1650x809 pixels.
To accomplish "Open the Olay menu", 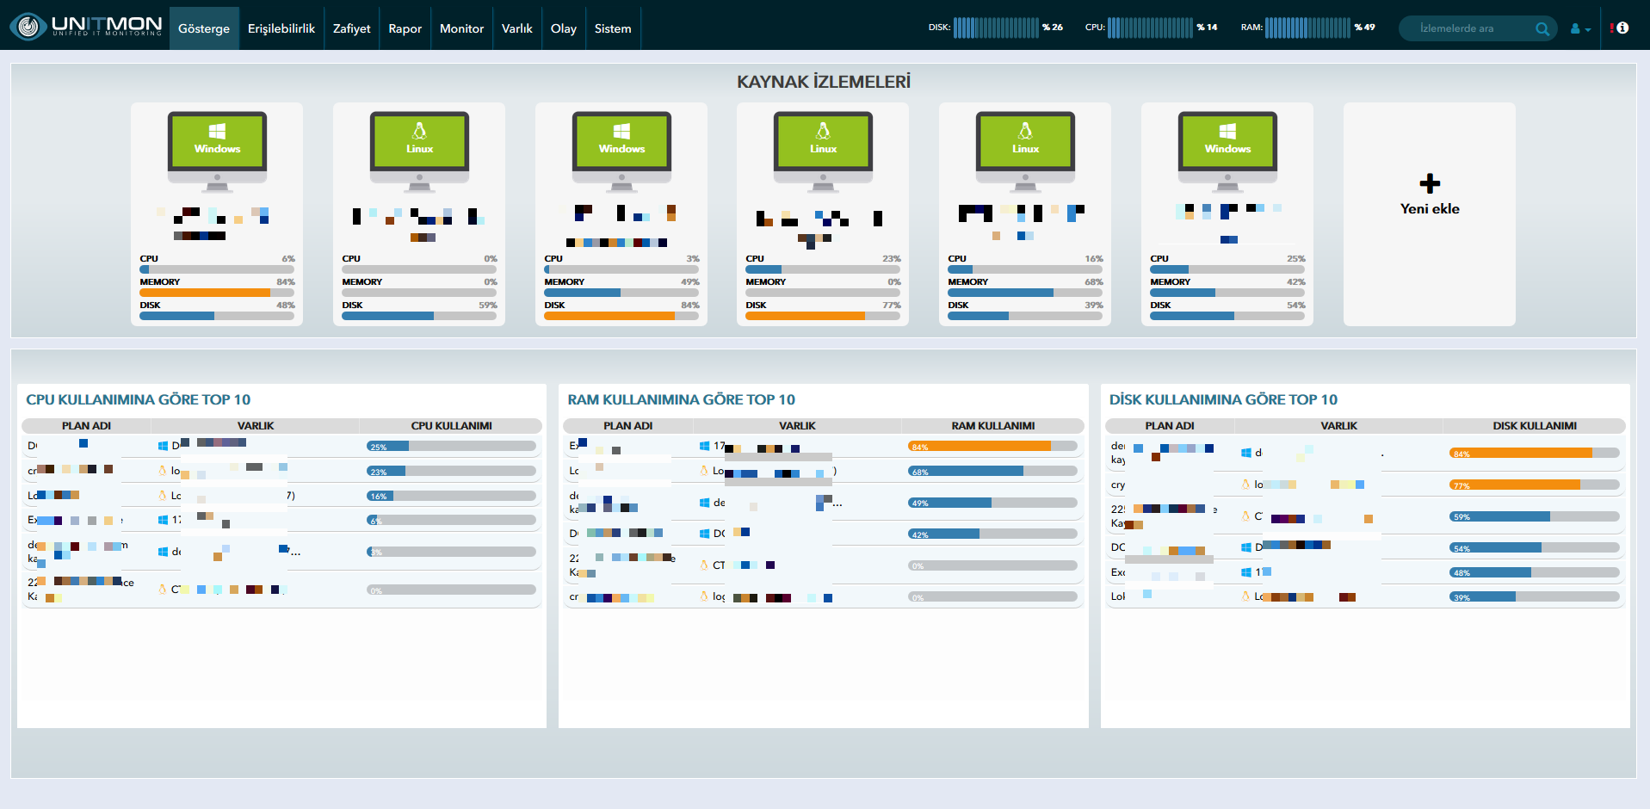I will (564, 28).
